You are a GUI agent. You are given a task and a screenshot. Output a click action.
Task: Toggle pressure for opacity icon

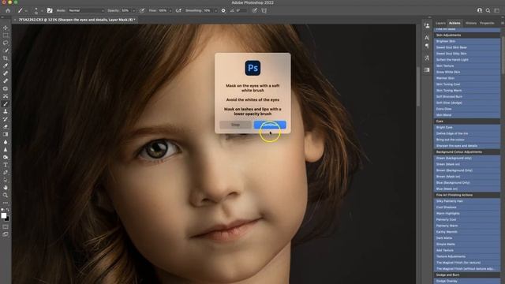coord(142,10)
